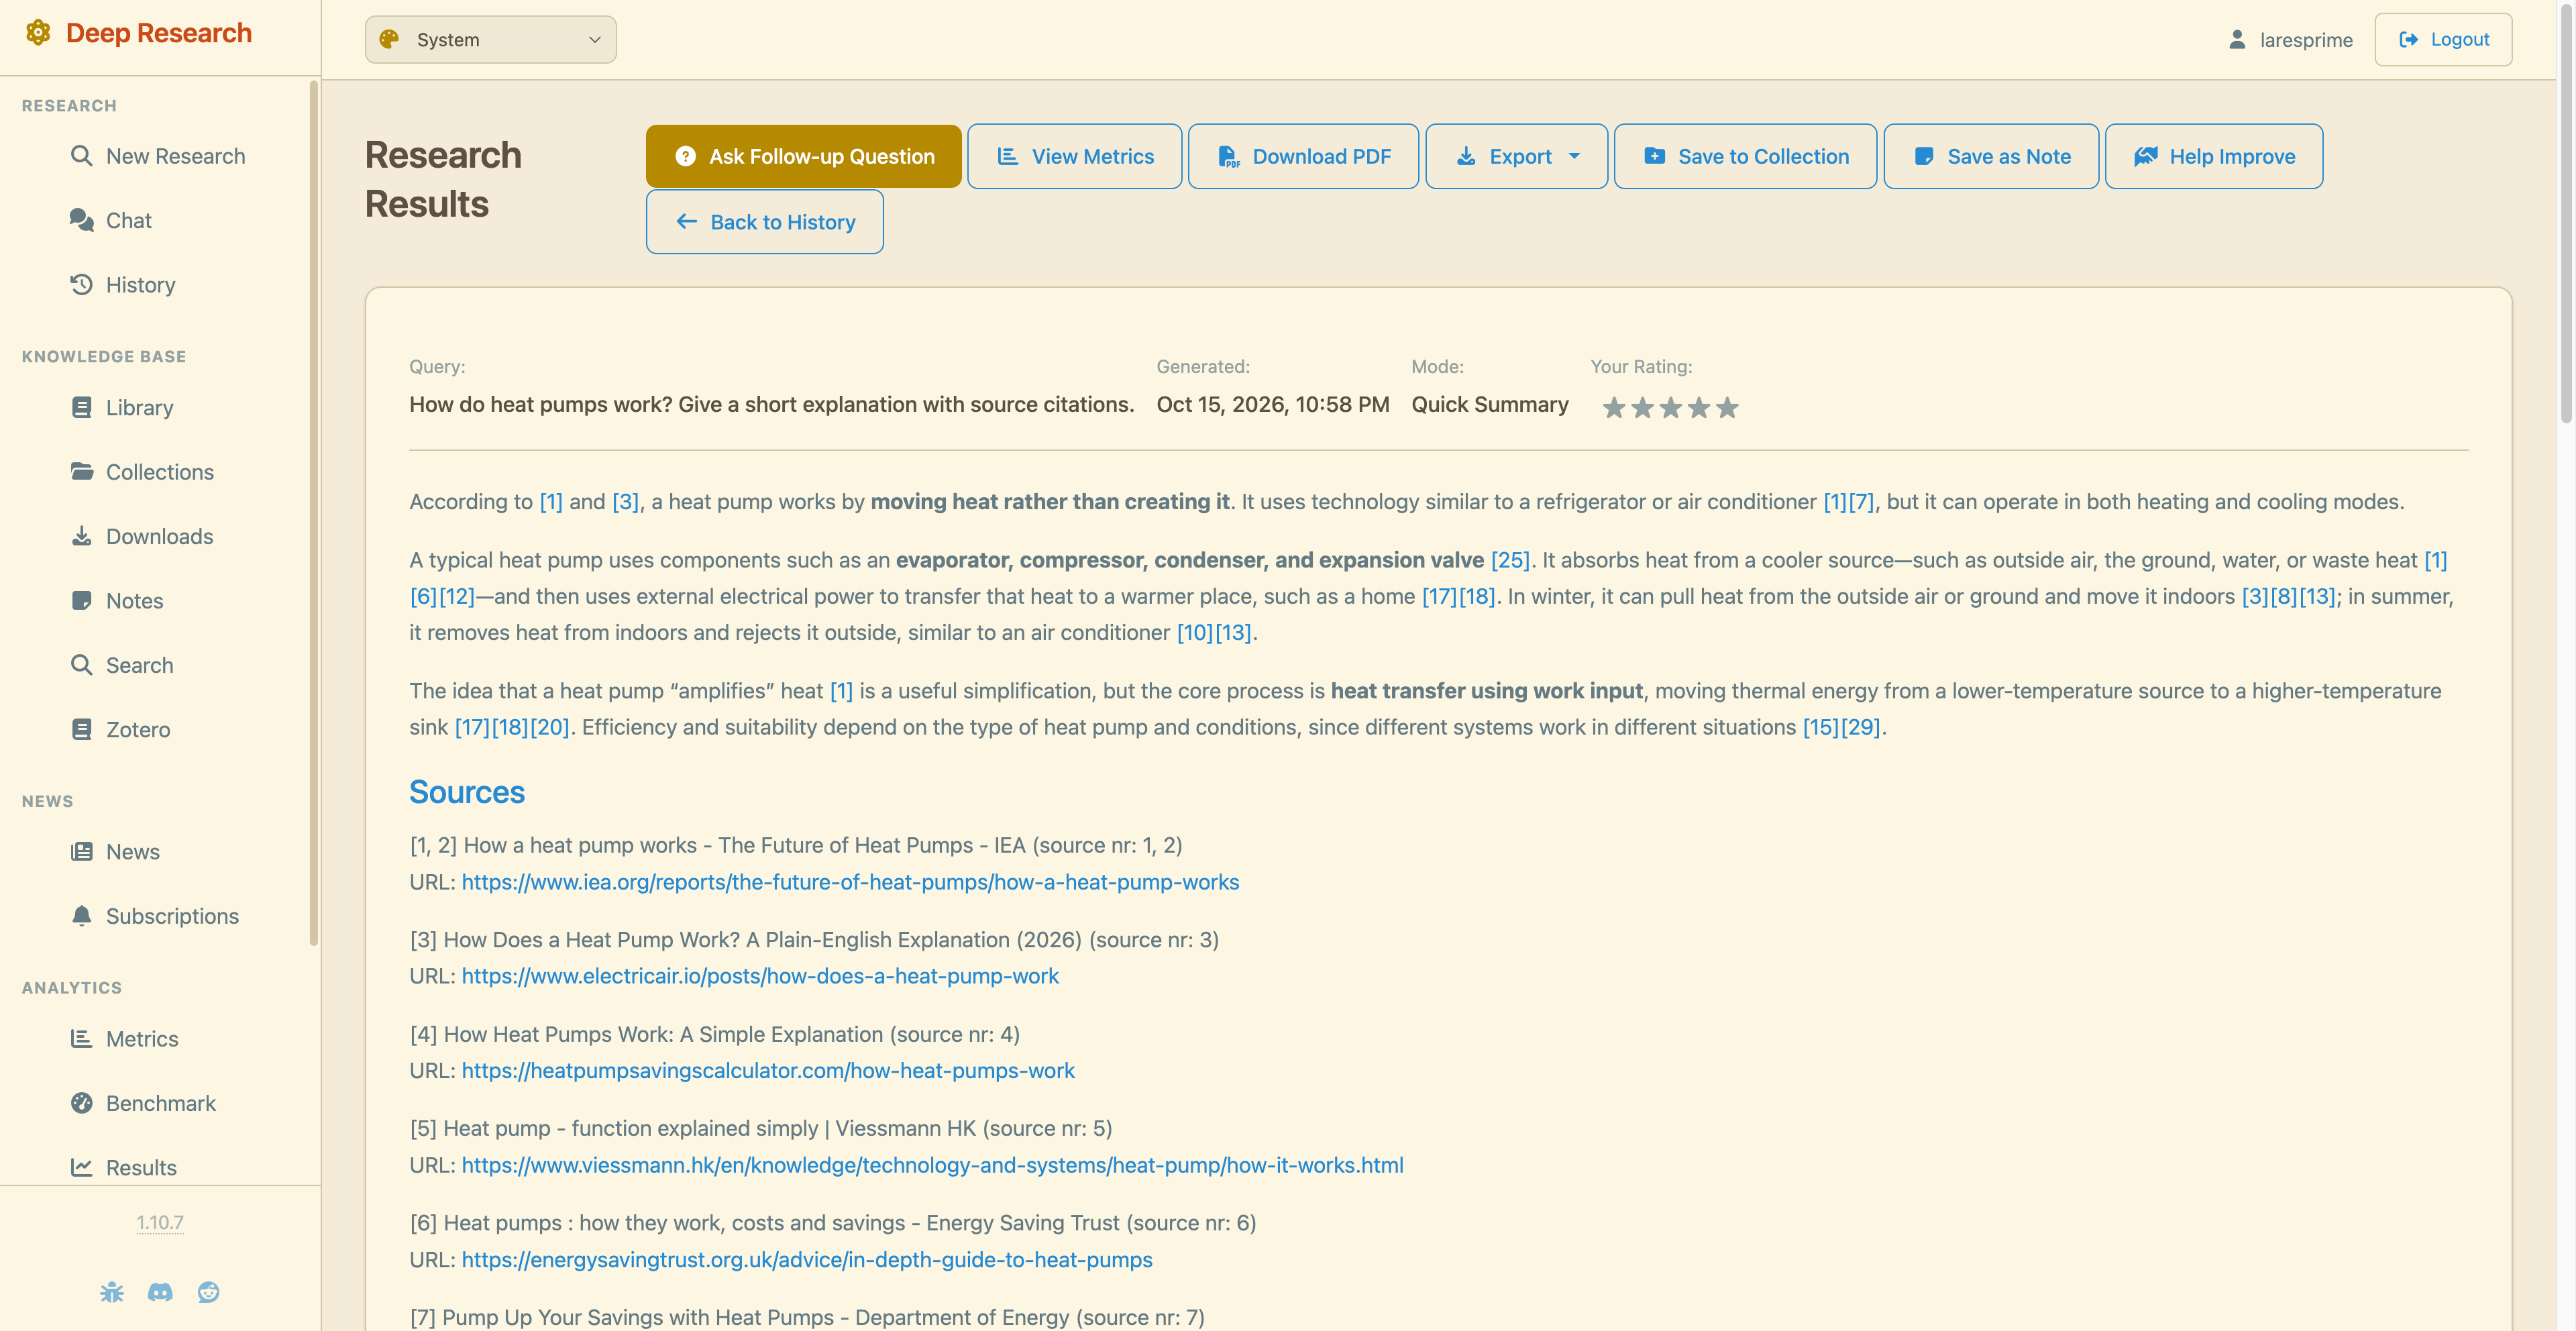Open the System theme dropdown
Image resolution: width=2576 pixels, height=1331 pixels.
click(490, 39)
